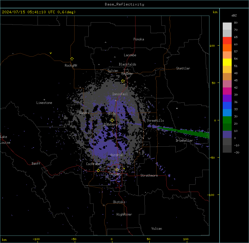Pick the mauve 42-45 dBZ legend swatch
This screenshot has width=249, height=243.
227,84
